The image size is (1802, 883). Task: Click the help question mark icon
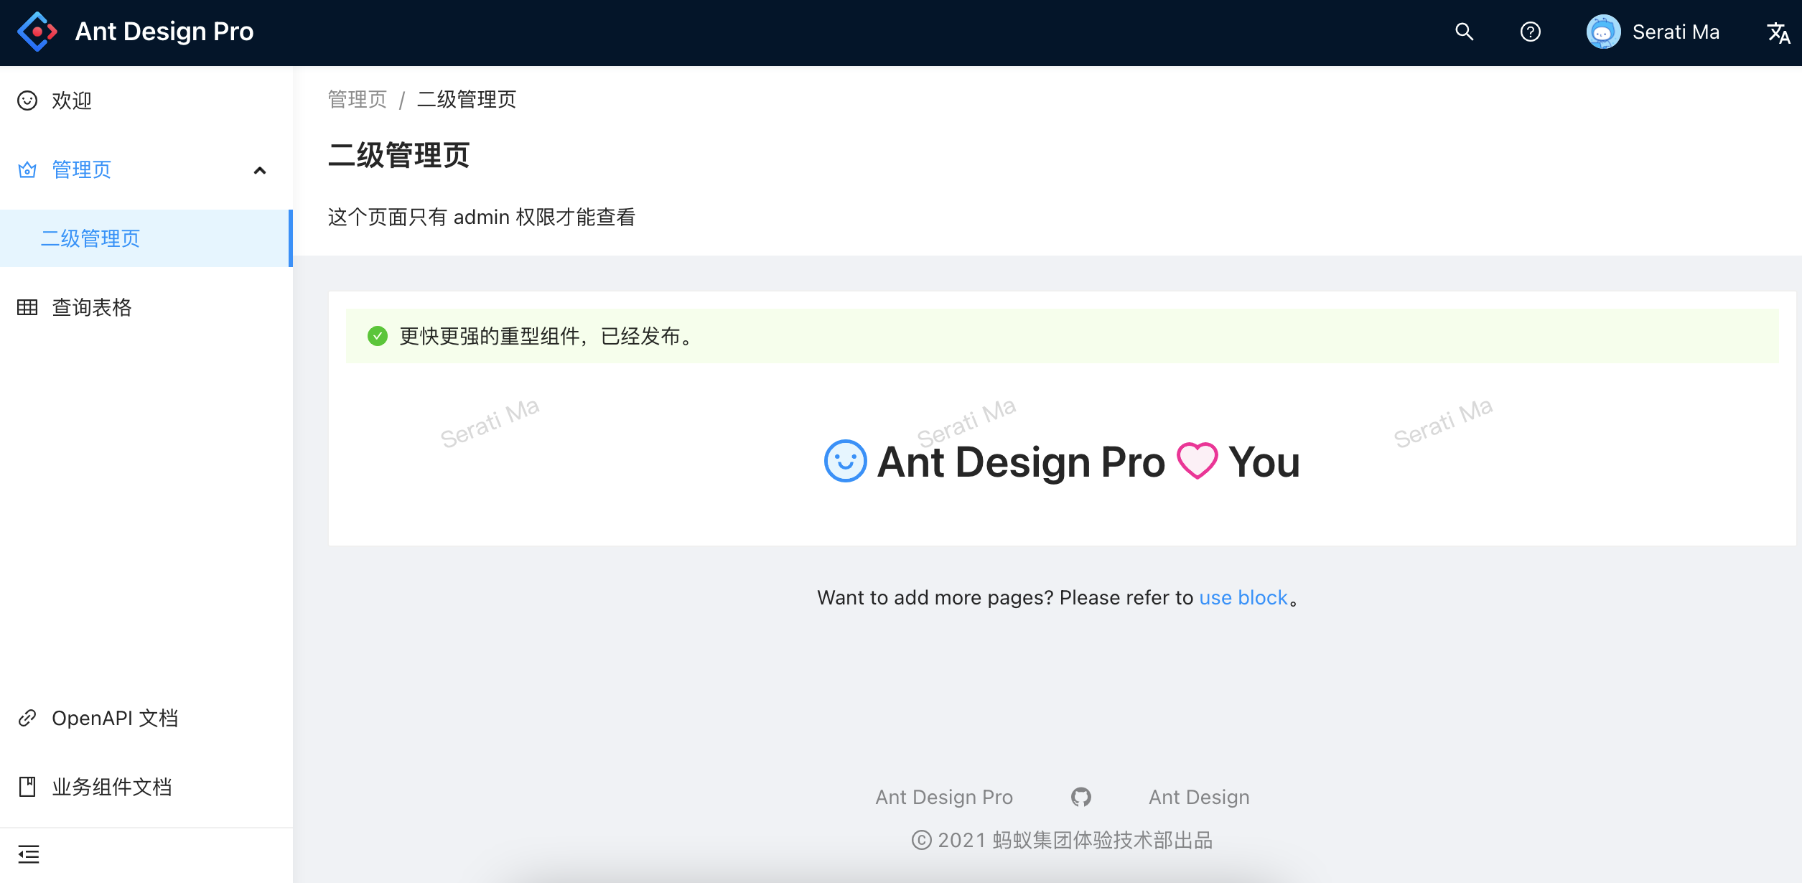1530,32
